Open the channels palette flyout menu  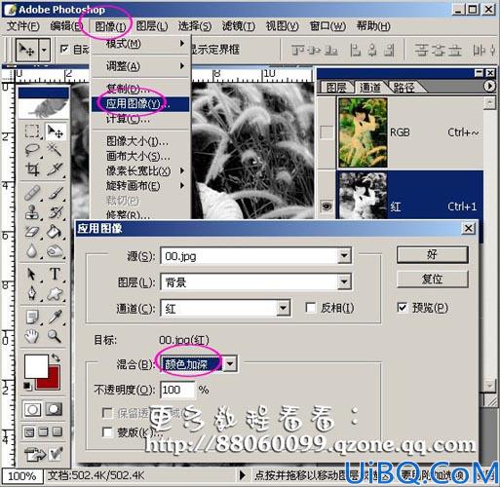coord(489,87)
